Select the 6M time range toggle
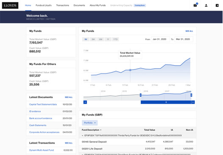Image resolution: width=223 pixels, height=155 pixels. pos(100,39)
